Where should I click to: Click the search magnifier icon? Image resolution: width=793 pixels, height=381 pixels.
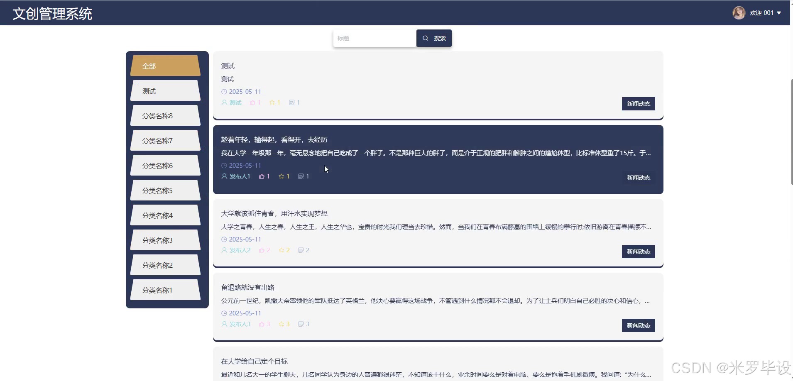(425, 38)
